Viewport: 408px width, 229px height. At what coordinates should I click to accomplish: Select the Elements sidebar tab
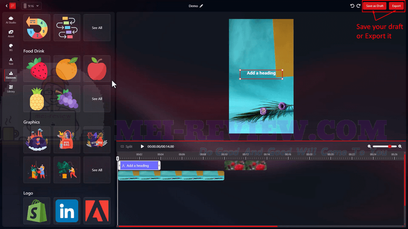pos(11,75)
